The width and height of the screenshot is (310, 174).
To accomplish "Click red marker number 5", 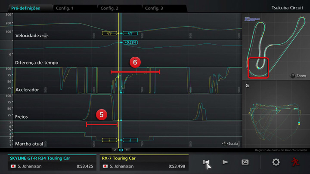I will 102,115.
